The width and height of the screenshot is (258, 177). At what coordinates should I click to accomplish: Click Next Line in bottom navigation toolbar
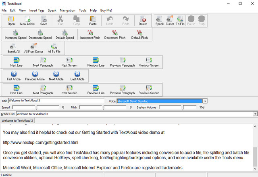pos(16,90)
